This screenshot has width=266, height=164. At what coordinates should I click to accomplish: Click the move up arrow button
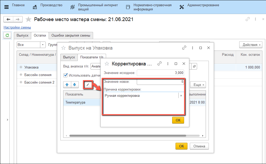point(67,85)
